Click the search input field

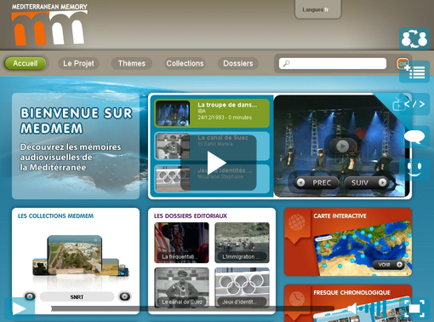(333, 63)
